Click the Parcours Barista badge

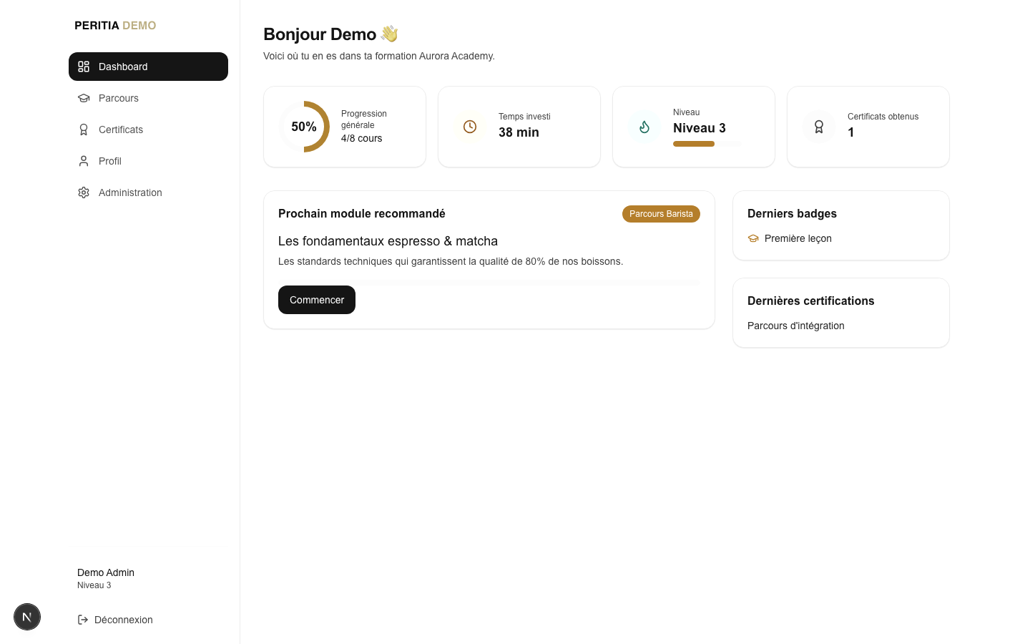coord(661,214)
